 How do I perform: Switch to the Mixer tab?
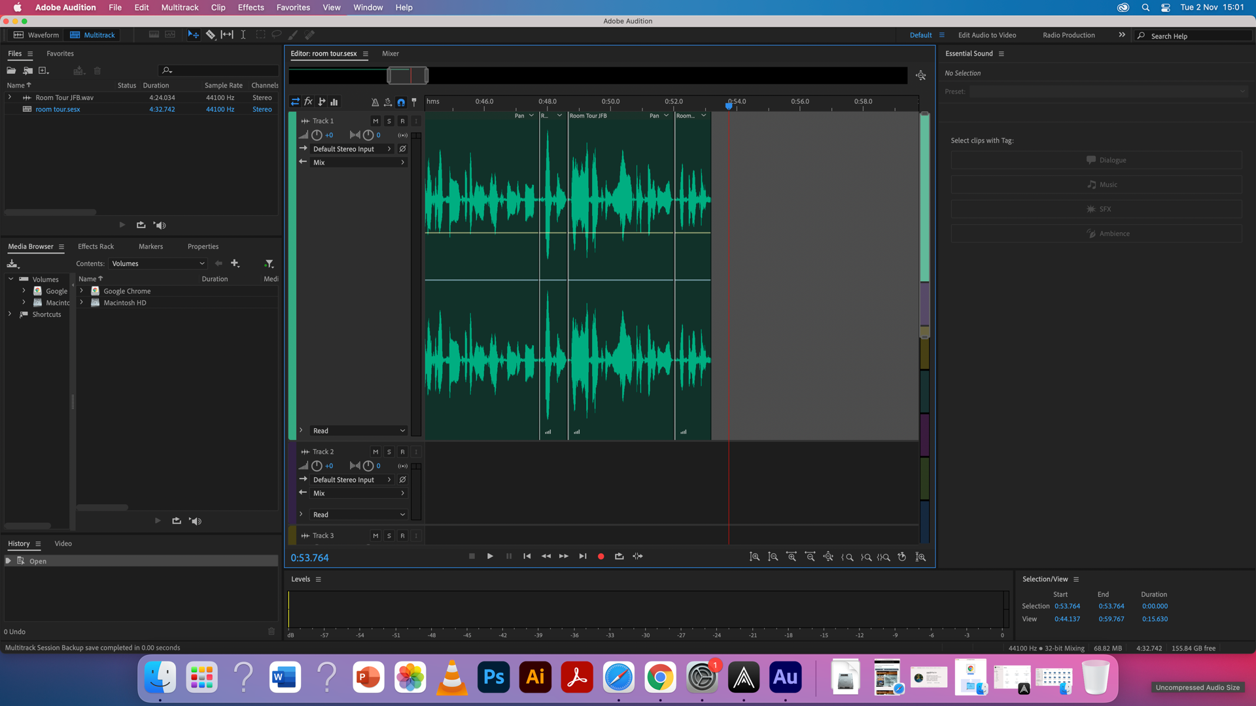coord(391,54)
